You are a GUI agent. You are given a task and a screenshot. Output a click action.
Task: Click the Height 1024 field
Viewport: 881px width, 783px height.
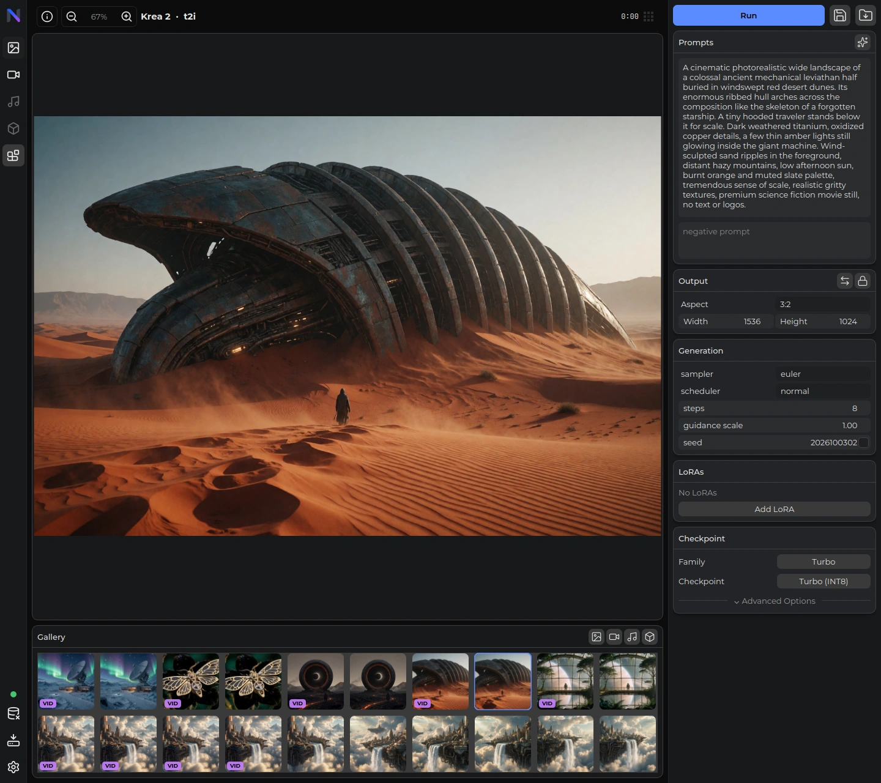point(823,321)
